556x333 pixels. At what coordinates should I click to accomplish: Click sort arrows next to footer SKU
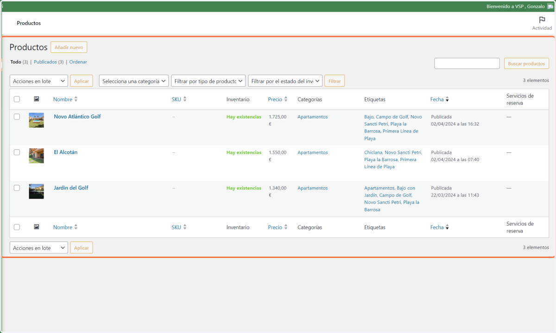pos(185,227)
